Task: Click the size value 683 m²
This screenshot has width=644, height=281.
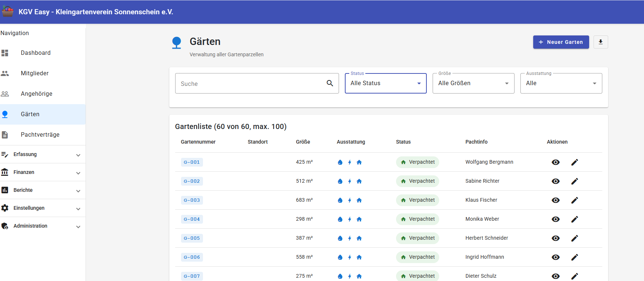Action: tap(304, 200)
